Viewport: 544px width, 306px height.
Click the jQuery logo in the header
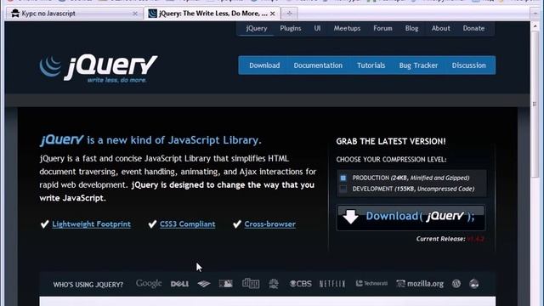click(99, 68)
